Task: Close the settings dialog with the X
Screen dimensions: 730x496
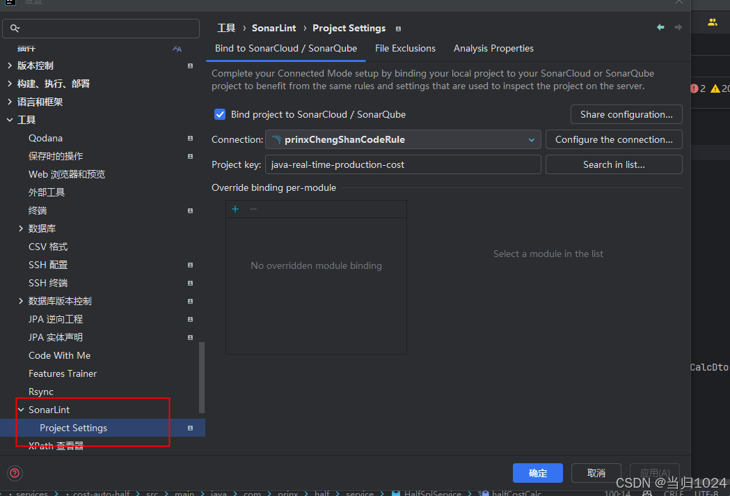Action: (x=679, y=2)
